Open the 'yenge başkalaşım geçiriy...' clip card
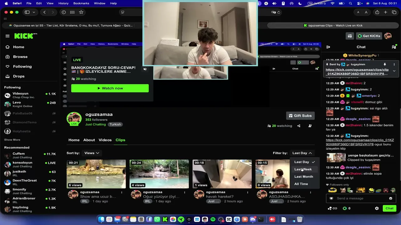 (360, 157)
